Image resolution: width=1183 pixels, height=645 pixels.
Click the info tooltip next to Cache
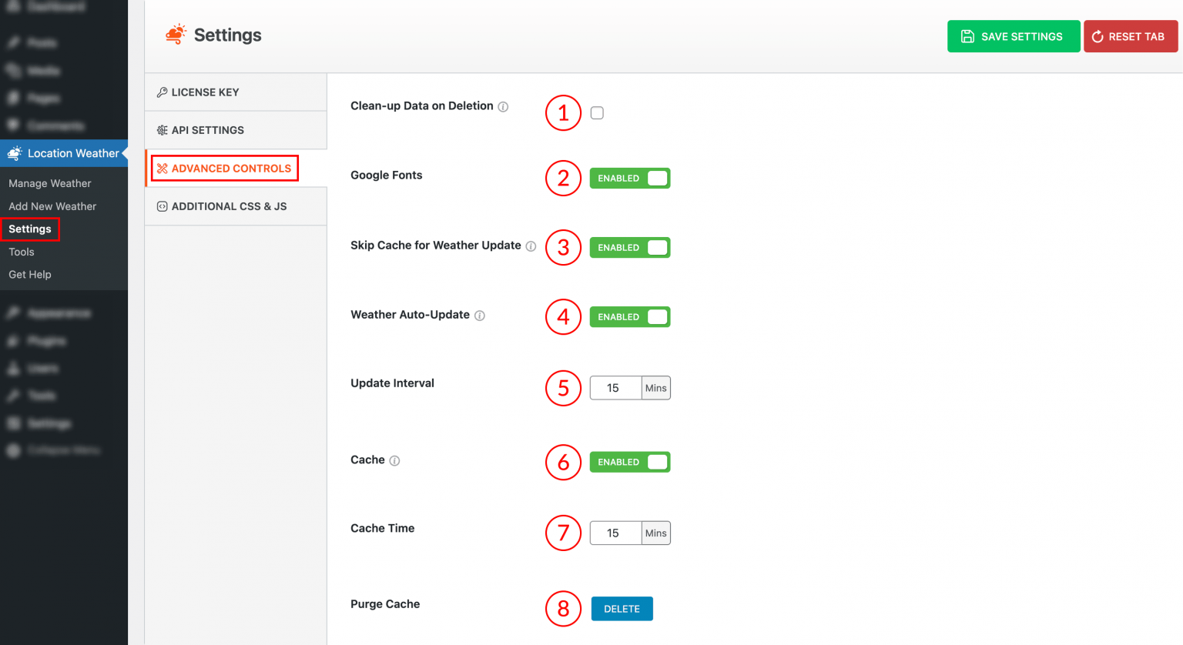pos(394,460)
